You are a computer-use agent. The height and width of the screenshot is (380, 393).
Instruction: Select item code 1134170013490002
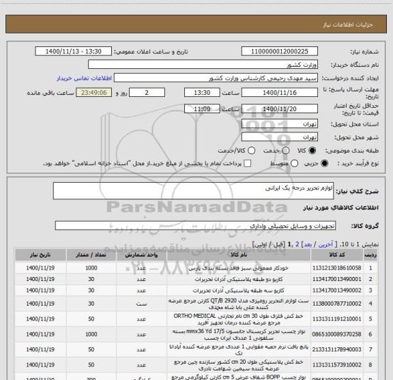[x=337, y=290]
